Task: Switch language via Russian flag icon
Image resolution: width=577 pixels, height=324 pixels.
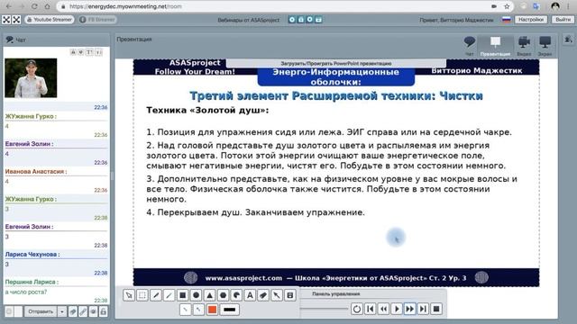Action: (x=507, y=20)
